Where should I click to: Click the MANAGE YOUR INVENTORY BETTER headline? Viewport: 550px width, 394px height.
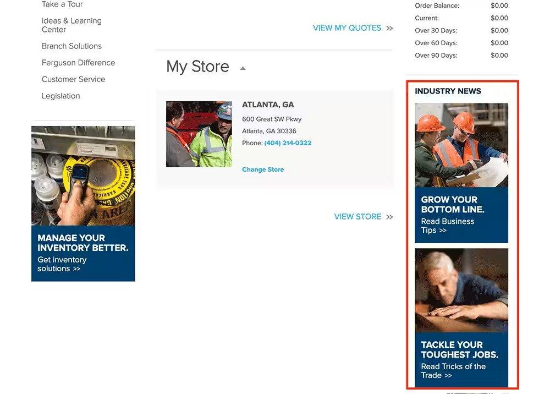(x=83, y=243)
